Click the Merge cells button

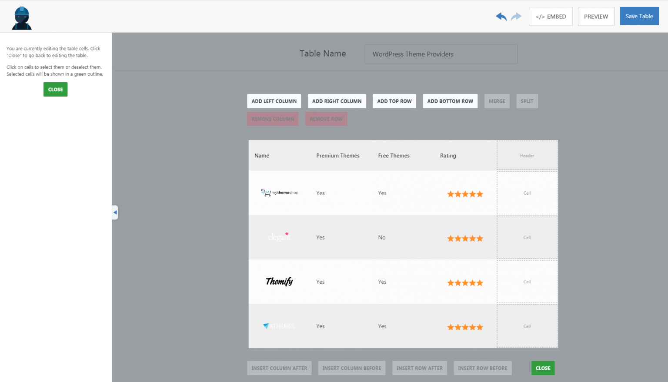tap(497, 101)
